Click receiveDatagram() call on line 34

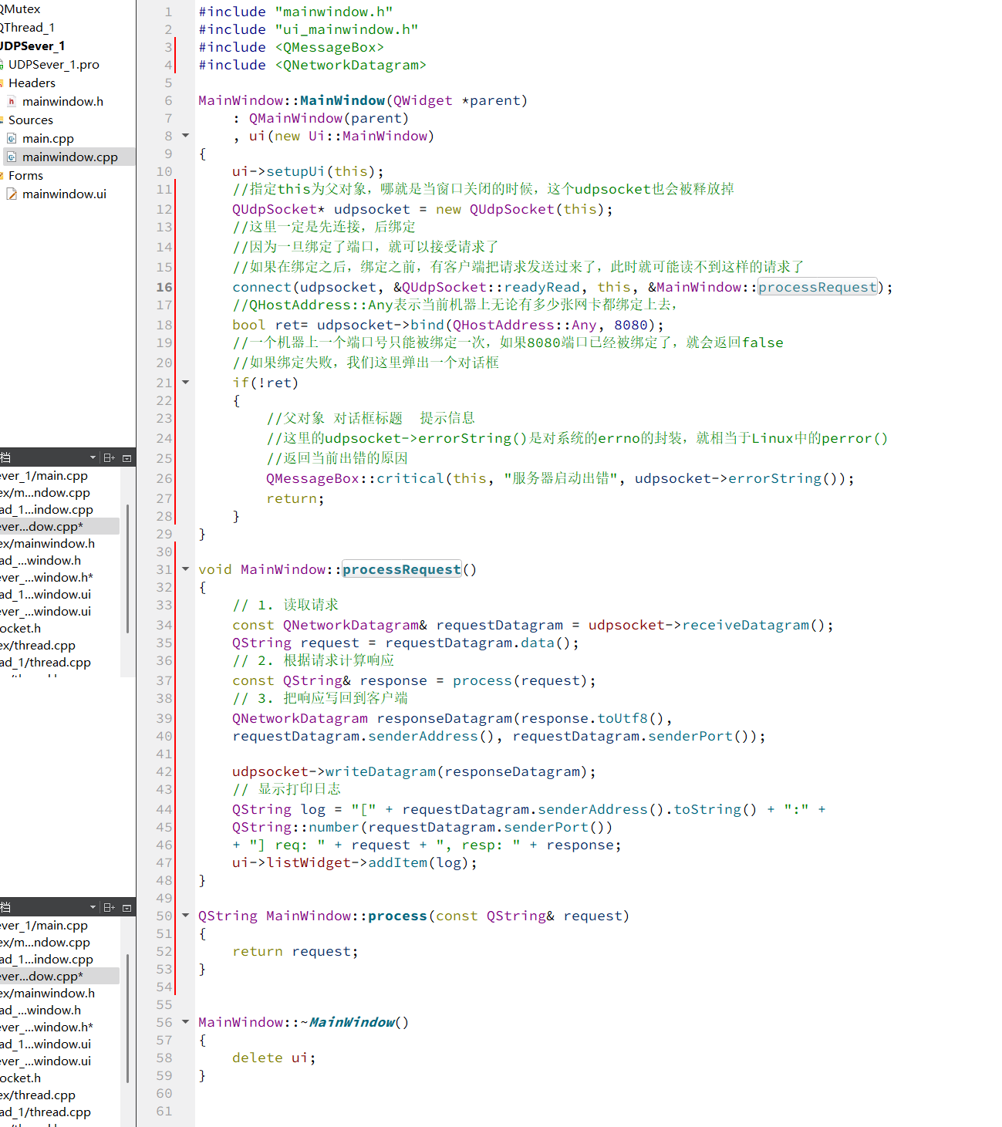coord(754,625)
